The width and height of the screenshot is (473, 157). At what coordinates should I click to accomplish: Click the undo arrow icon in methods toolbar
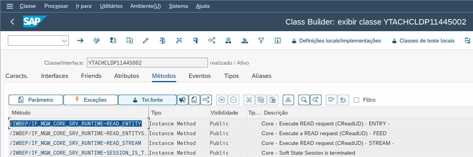click(x=343, y=100)
